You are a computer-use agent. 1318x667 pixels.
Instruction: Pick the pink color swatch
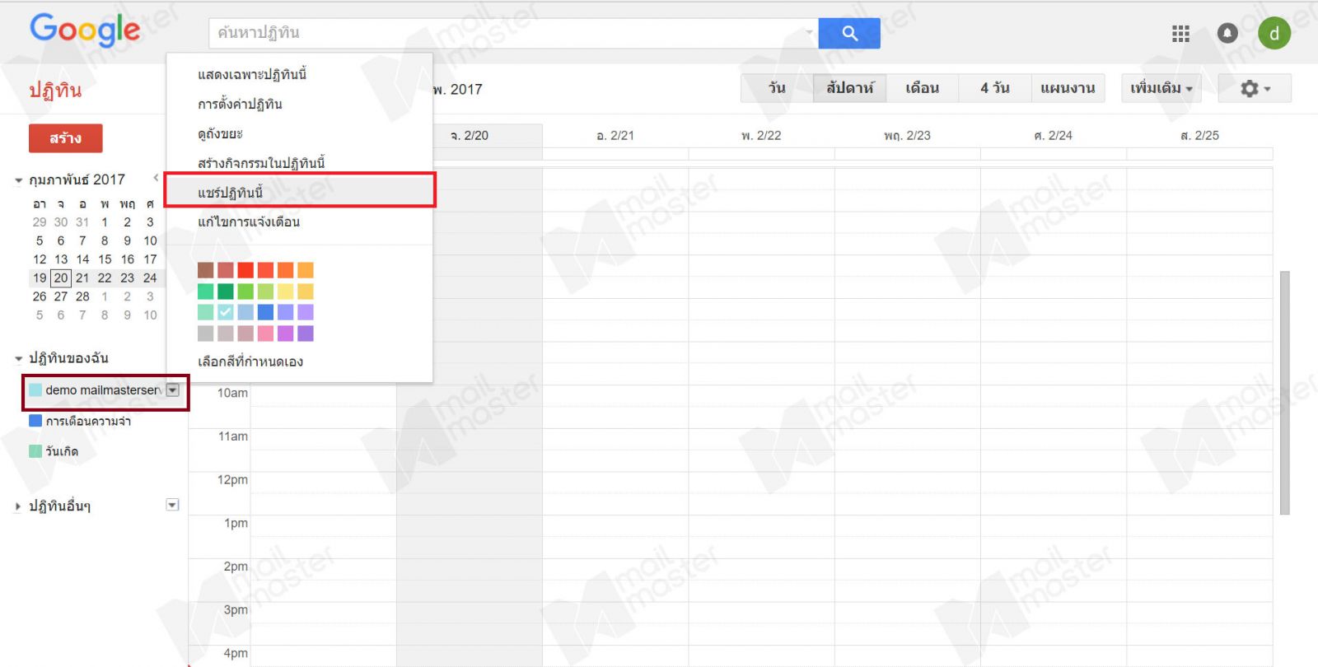265,333
